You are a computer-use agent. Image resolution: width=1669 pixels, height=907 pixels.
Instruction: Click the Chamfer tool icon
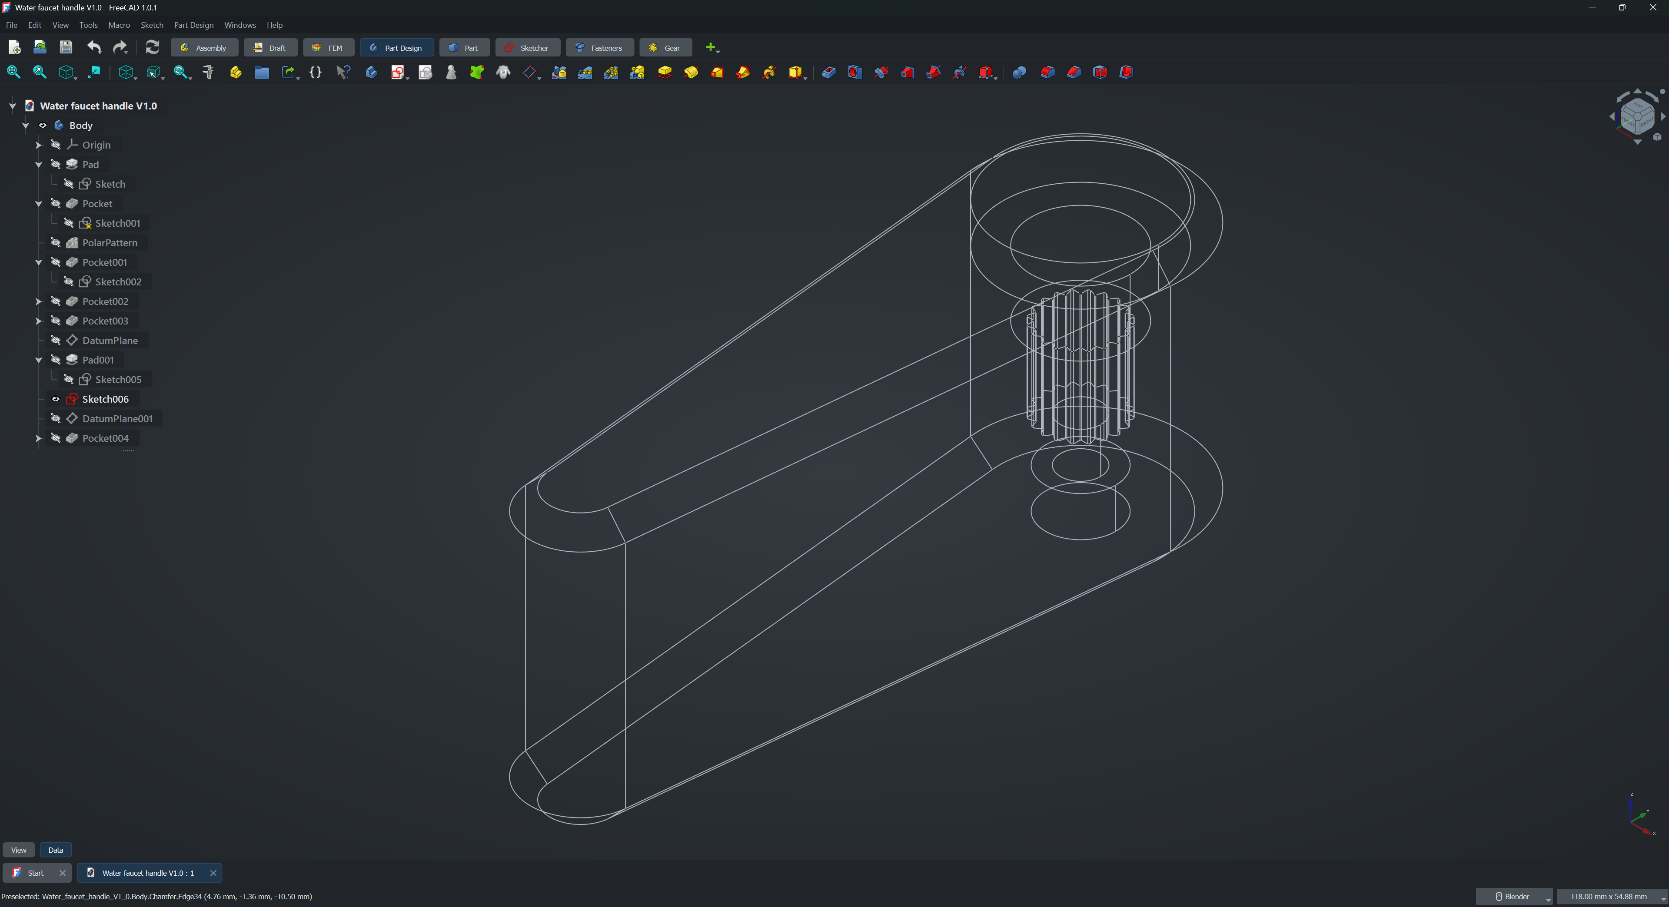pyautogui.click(x=1074, y=72)
